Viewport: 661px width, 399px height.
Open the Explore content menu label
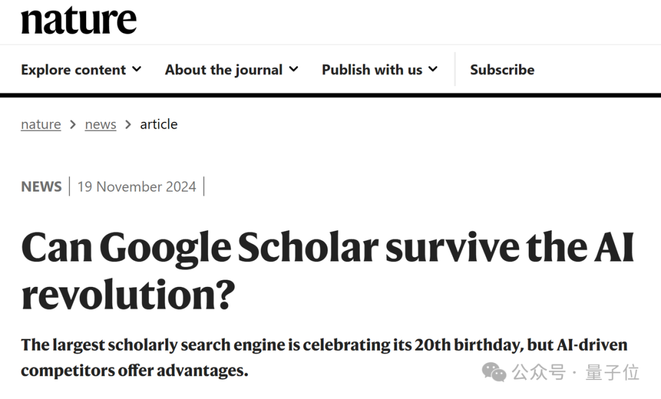coord(73,70)
